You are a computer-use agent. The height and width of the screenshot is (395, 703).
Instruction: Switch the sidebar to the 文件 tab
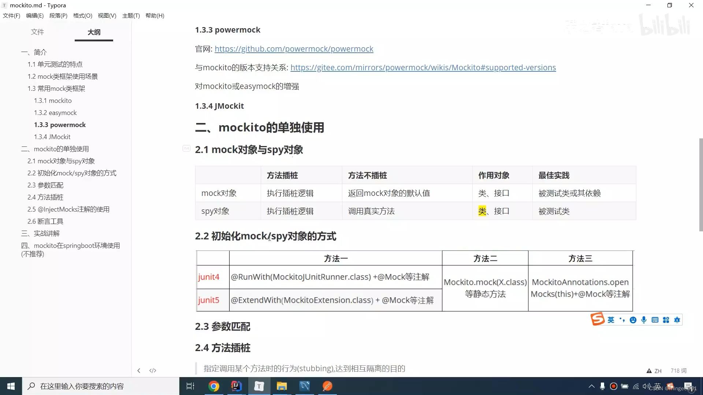pyautogui.click(x=37, y=32)
